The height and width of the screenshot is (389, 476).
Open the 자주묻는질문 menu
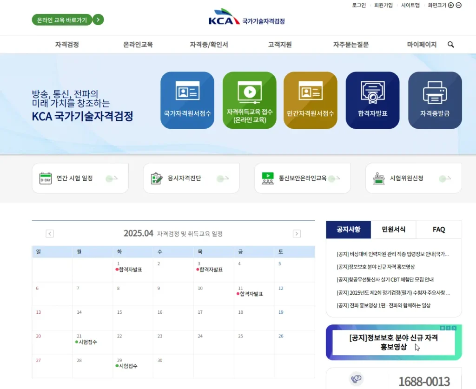[x=351, y=45]
